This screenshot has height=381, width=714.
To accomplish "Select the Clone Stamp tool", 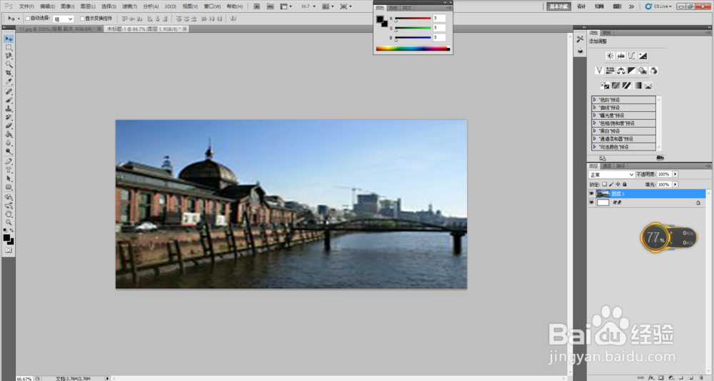I will (9, 108).
